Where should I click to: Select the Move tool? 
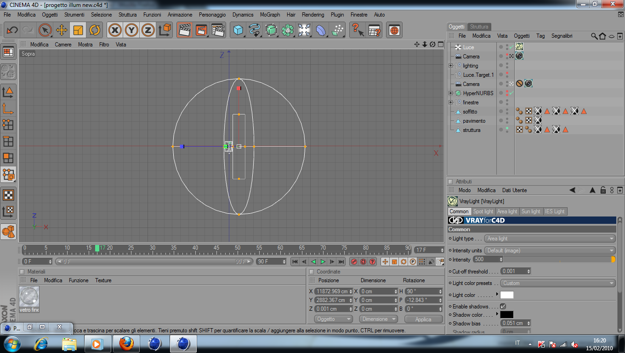pos(61,30)
